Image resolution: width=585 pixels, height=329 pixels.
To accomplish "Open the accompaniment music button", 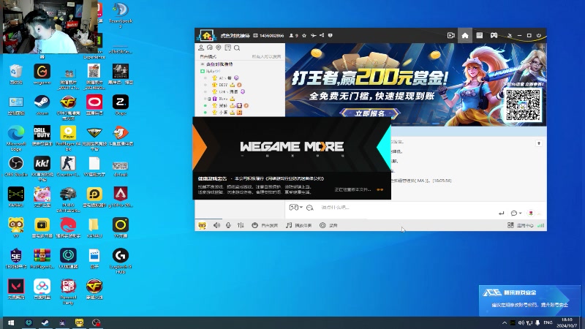I will point(298,225).
